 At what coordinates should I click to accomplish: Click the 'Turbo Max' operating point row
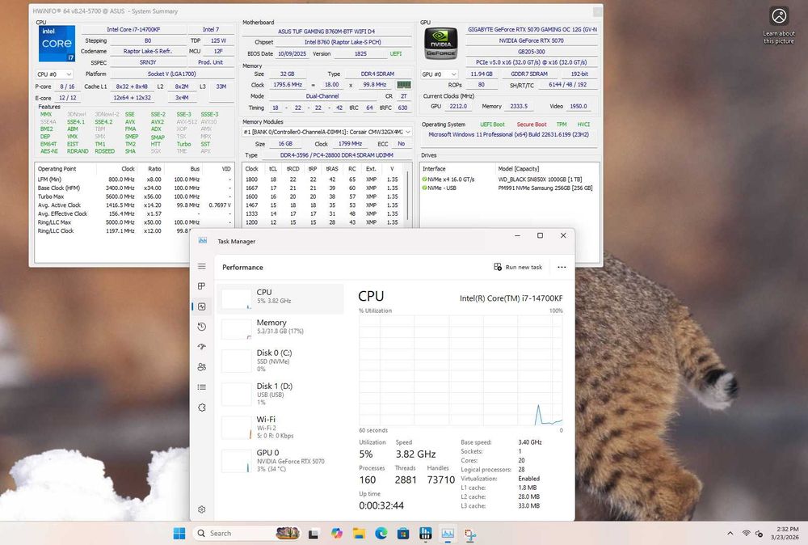(x=134, y=196)
